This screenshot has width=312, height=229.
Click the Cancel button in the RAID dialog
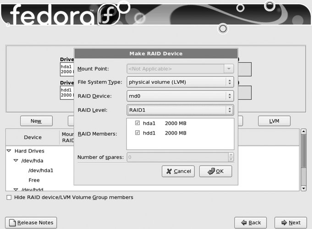pyautogui.click(x=178, y=171)
